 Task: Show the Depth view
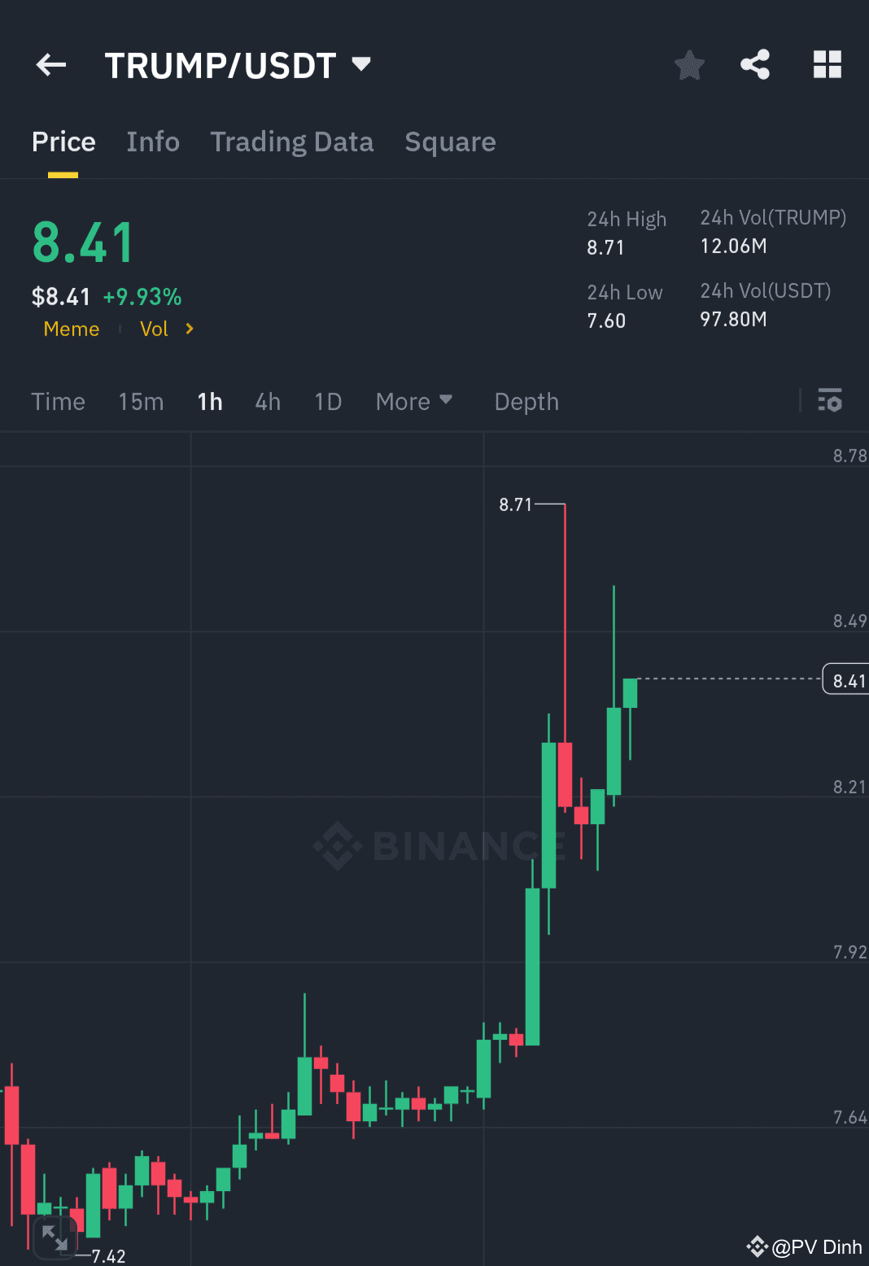[x=526, y=401]
